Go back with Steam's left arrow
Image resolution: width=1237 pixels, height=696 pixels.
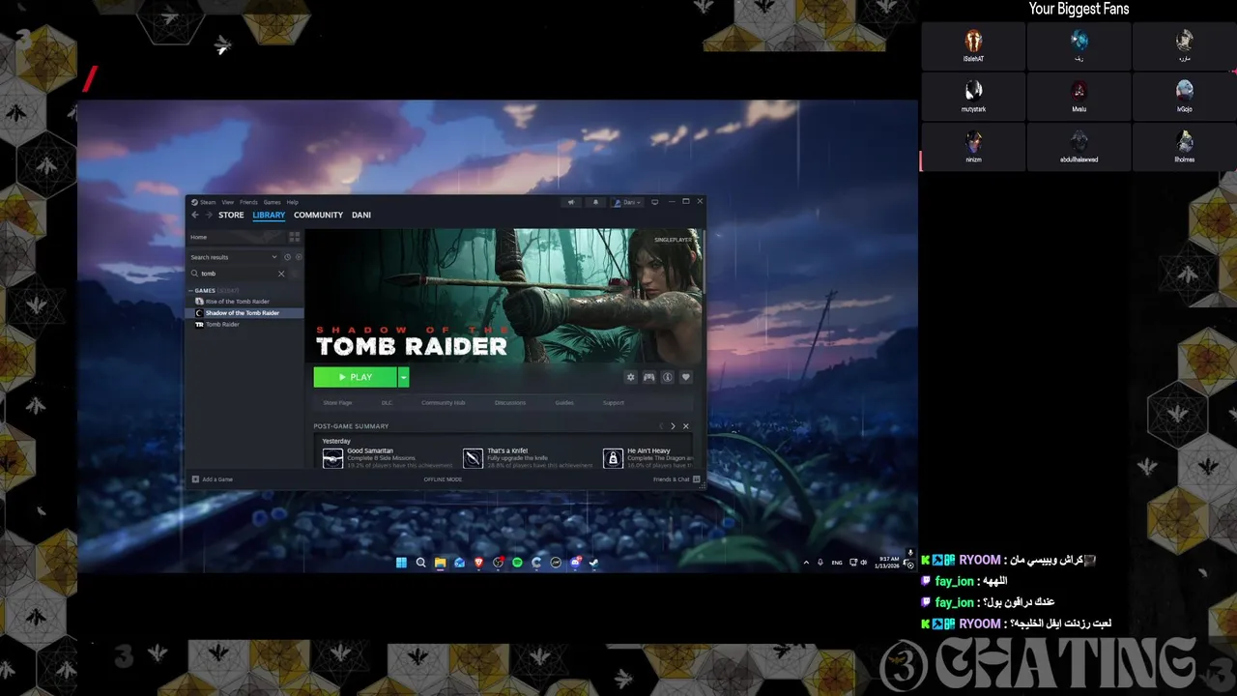coord(194,215)
